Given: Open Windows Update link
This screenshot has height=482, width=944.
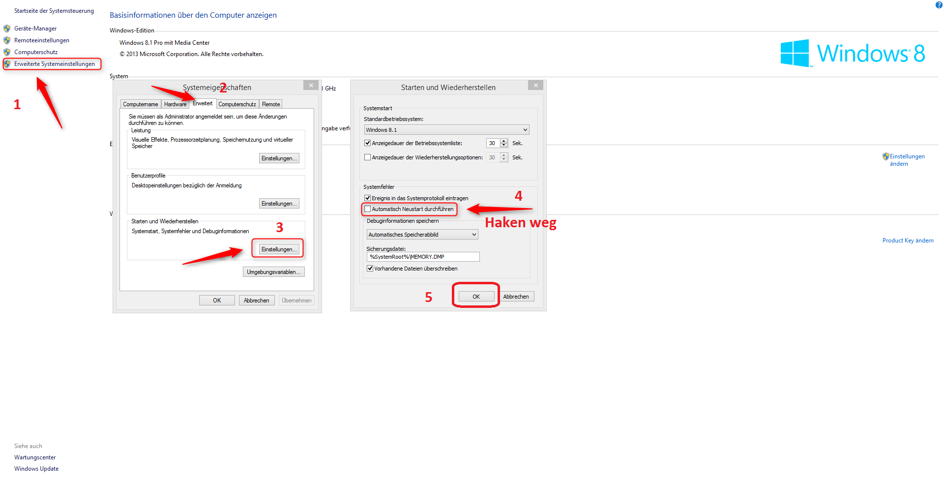Looking at the screenshot, I should 36,469.
